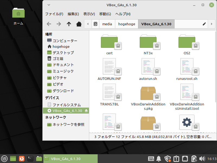217x163 pixels.
Task: Select the TRANS.TBL file icon
Action: pos(109,92)
